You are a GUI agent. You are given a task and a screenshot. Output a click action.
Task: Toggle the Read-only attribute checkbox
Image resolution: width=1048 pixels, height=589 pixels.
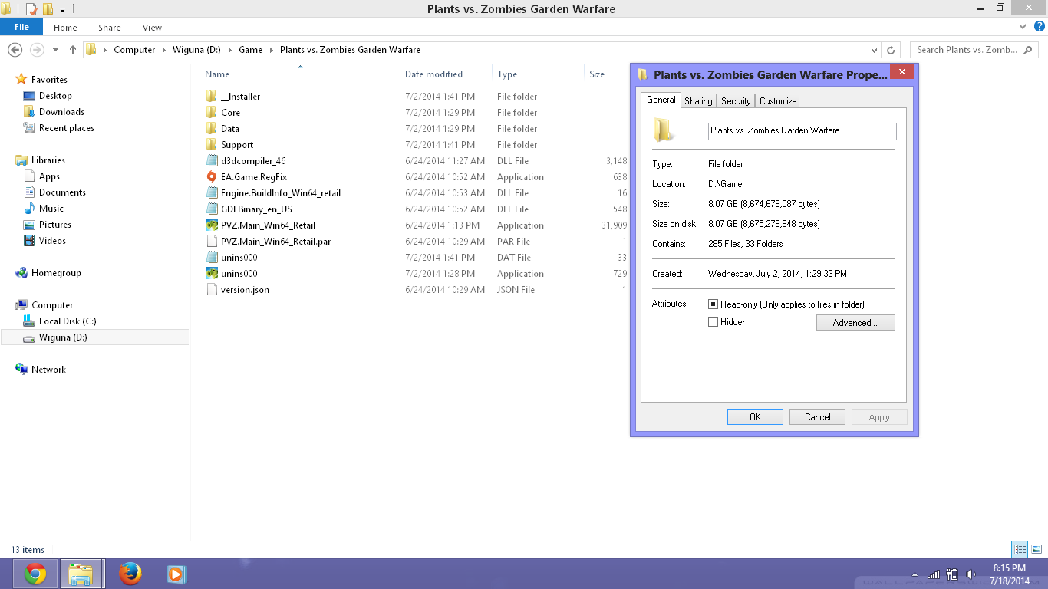pyautogui.click(x=713, y=304)
